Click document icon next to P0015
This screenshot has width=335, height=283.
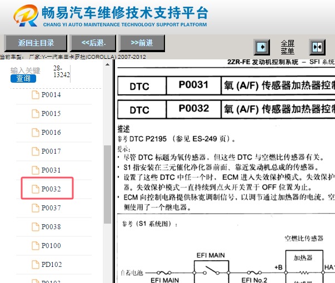[x=36, y=114]
